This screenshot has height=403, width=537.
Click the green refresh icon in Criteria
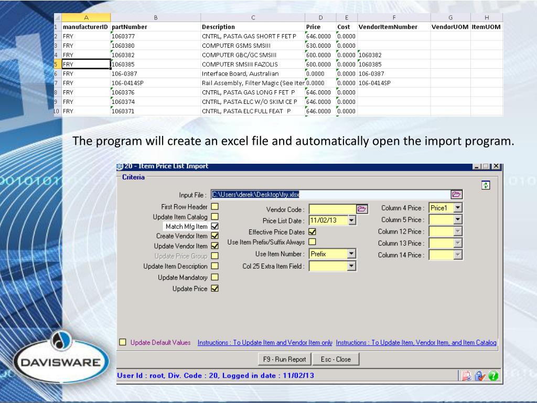coord(486,185)
